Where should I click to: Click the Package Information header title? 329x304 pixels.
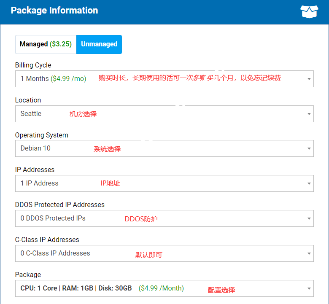pos(54,11)
